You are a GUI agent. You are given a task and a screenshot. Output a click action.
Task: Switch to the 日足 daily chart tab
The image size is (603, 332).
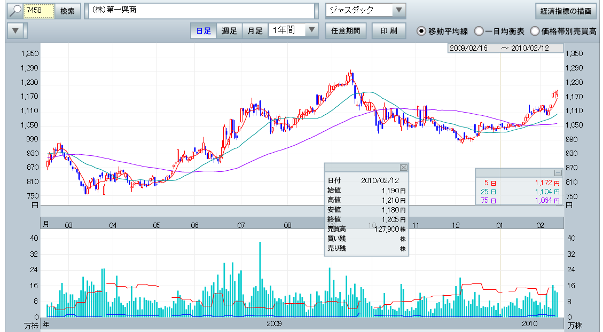point(203,30)
